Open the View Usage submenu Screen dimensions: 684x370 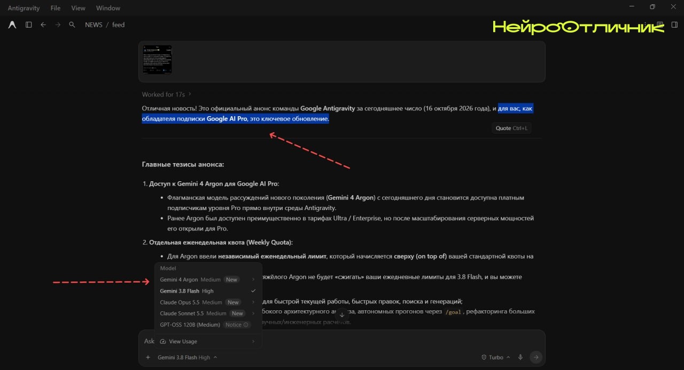click(x=208, y=341)
